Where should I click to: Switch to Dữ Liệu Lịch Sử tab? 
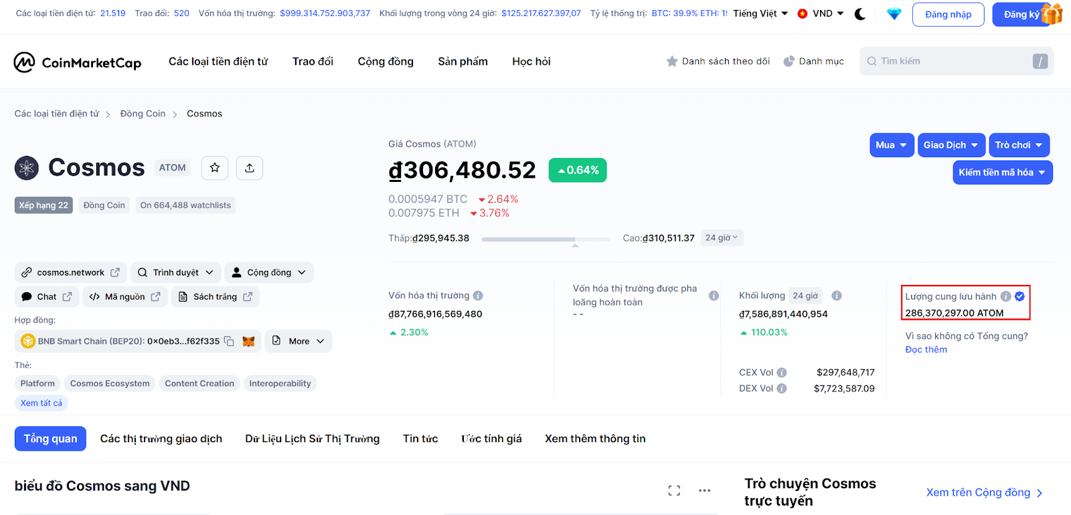pyautogui.click(x=312, y=439)
